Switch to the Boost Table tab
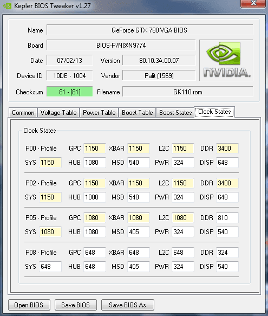Screen dimensions: 268x316 point(138,112)
